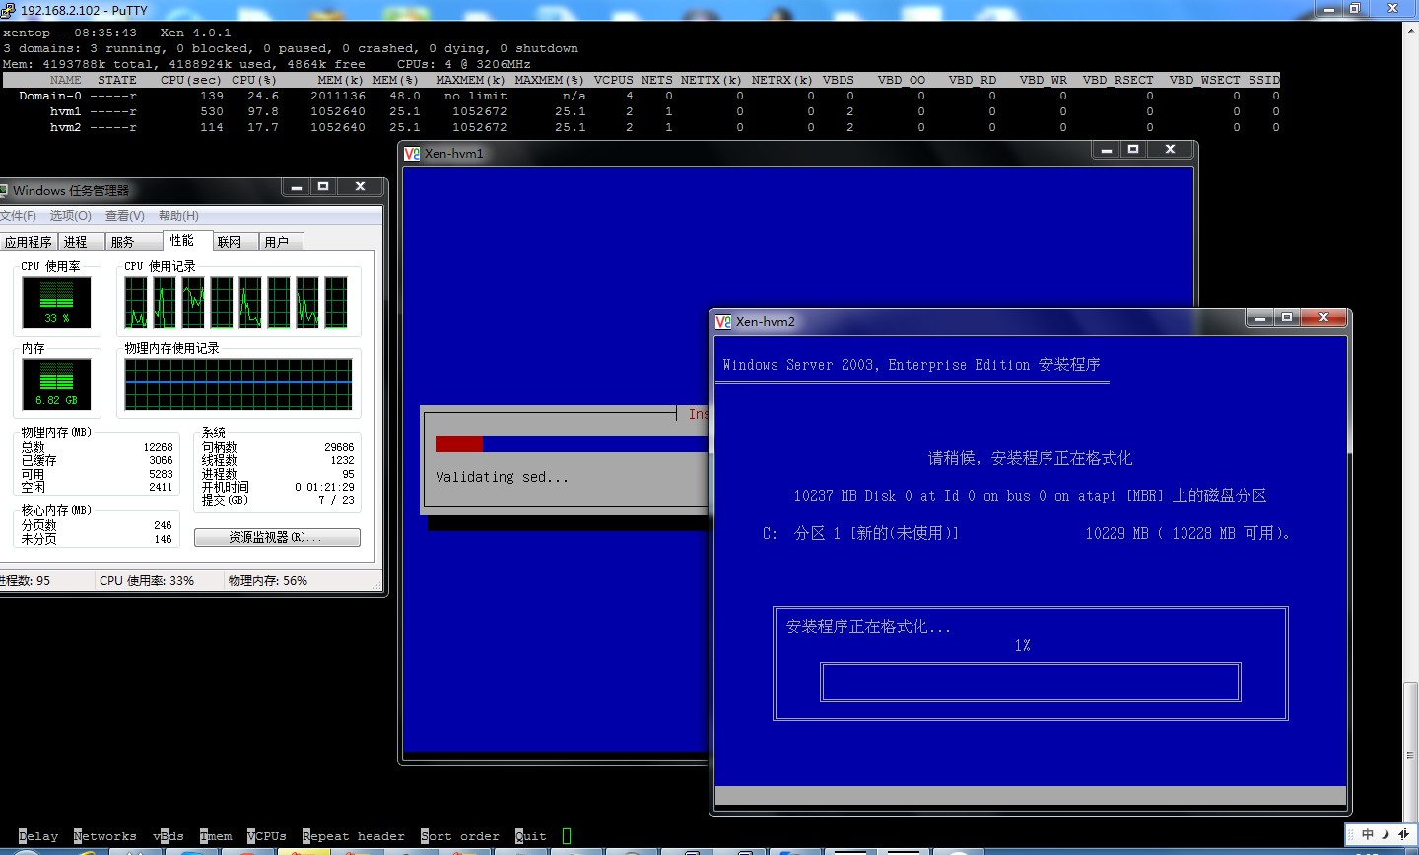Minimize the Xen-hvm2 window
The image size is (1419, 855).
pos(1259,317)
